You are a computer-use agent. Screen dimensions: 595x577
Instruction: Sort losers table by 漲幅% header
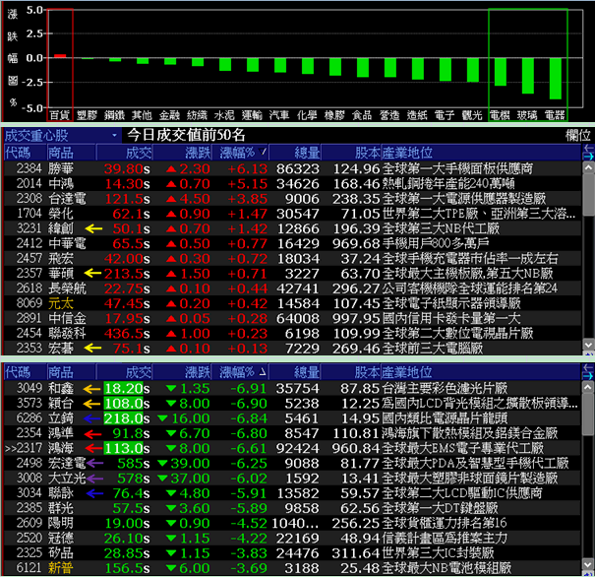(240, 372)
